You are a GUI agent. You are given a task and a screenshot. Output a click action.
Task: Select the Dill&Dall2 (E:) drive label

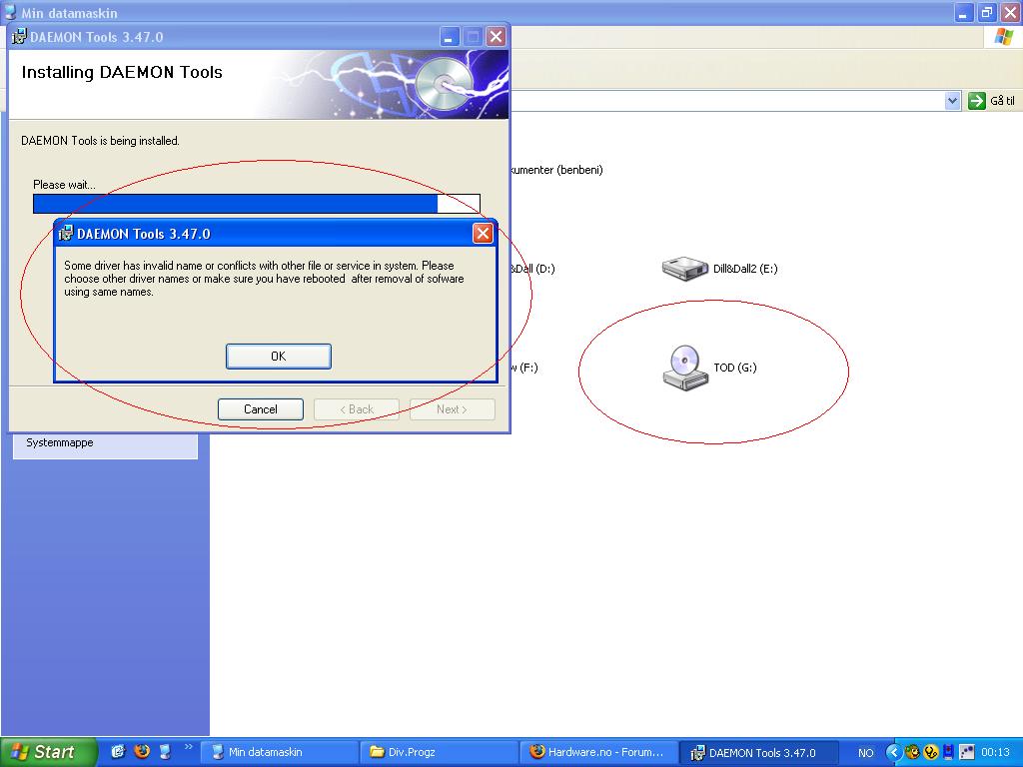pos(745,269)
